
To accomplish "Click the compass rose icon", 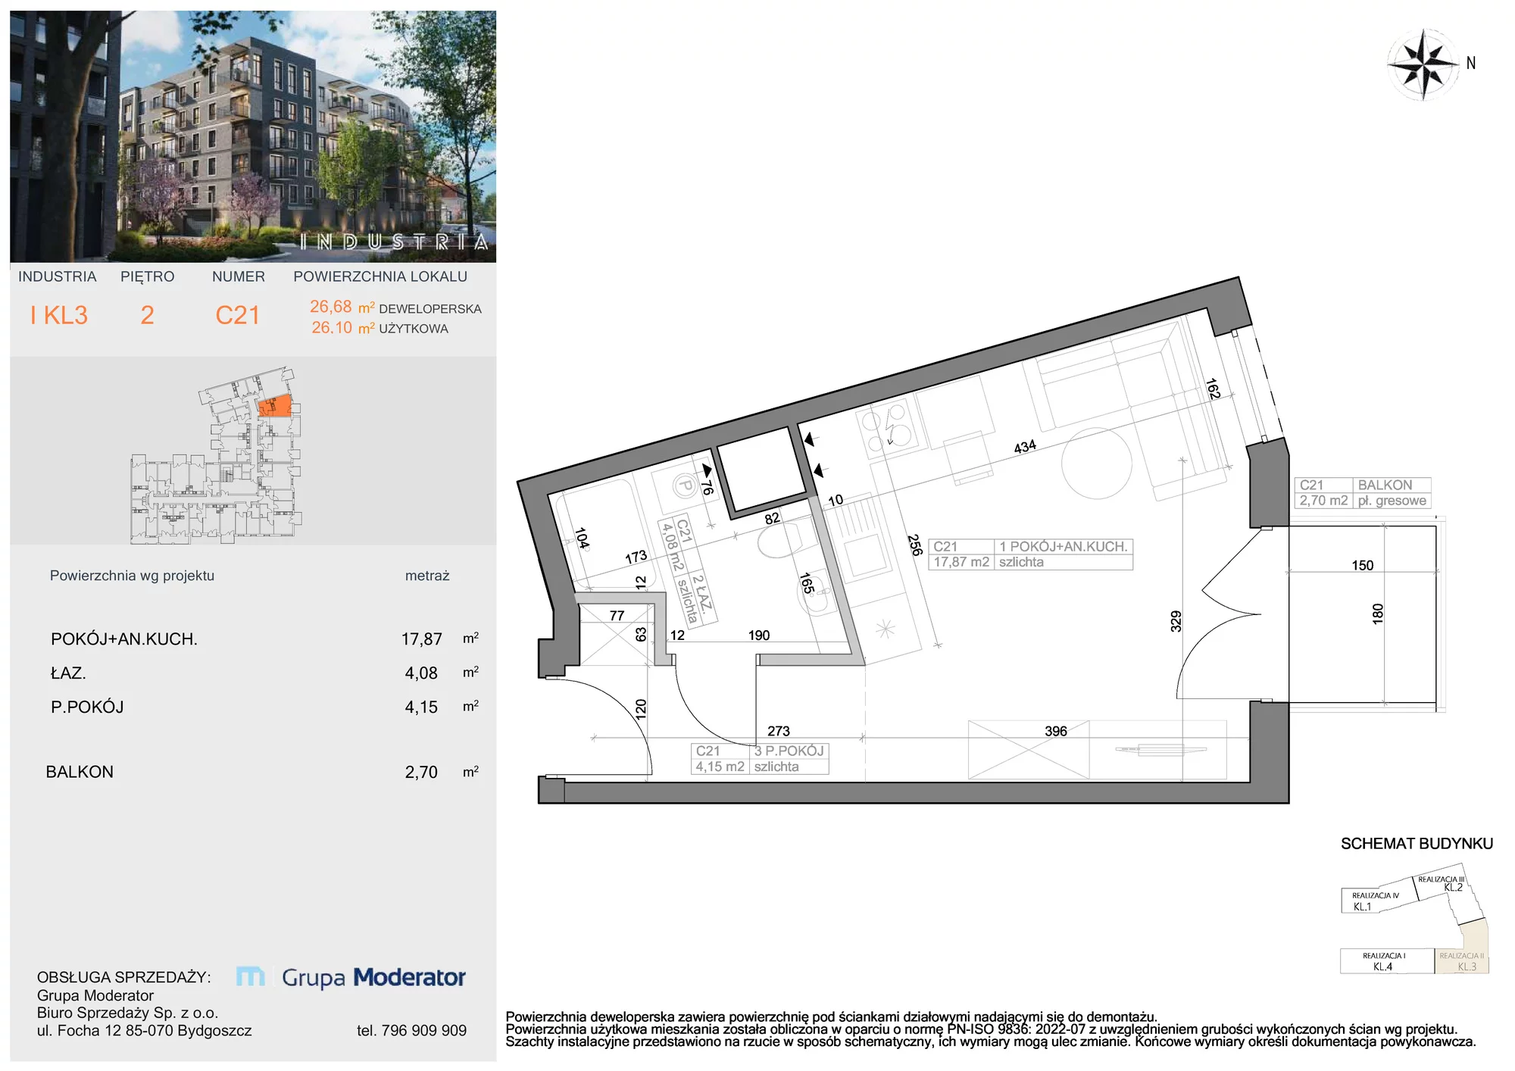I will click(x=1423, y=64).
